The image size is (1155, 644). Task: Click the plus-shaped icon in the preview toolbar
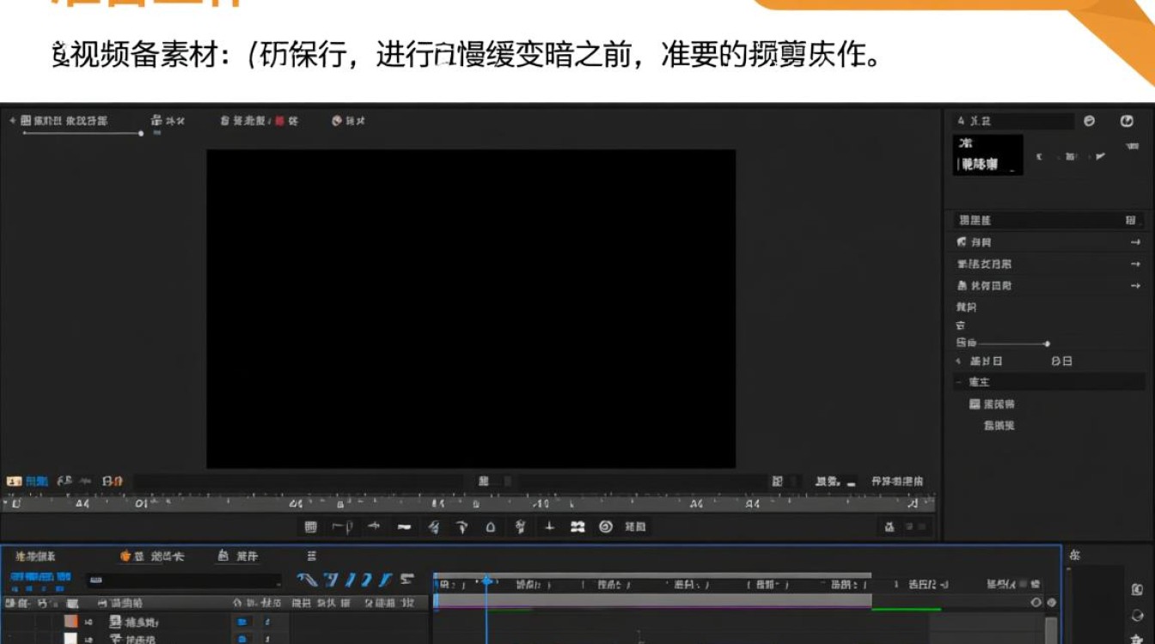(x=550, y=526)
